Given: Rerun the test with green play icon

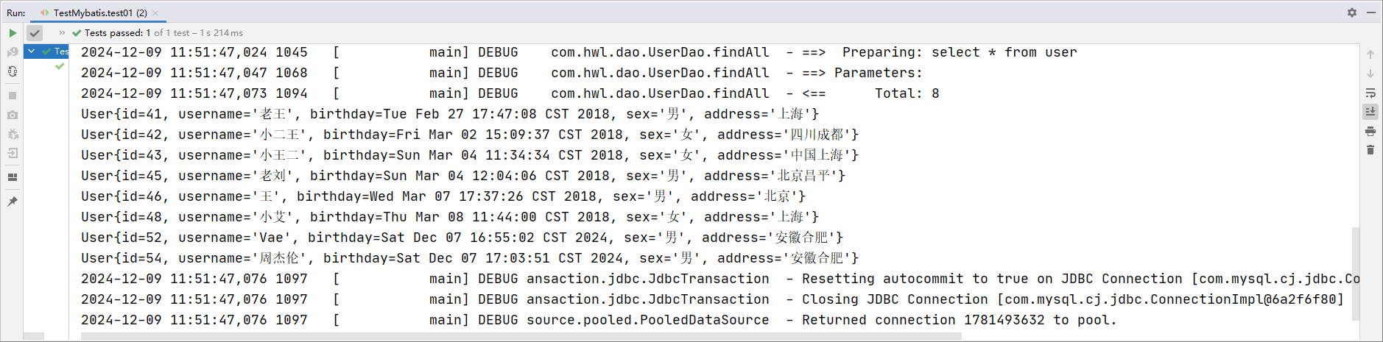Looking at the screenshot, I should click(x=13, y=33).
